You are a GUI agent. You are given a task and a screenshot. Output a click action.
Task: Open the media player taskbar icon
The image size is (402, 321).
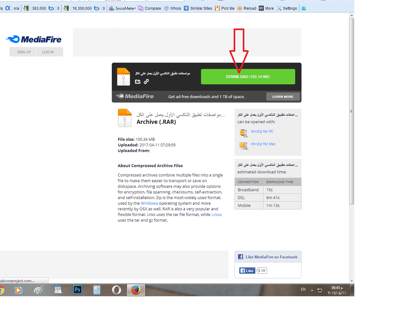click(19, 290)
